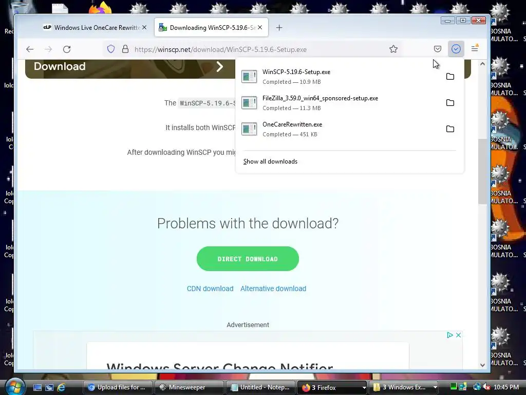Open containing folder for OneCareRewritten.exe
Image resolution: width=526 pixels, height=395 pixels.
point(450,129)
